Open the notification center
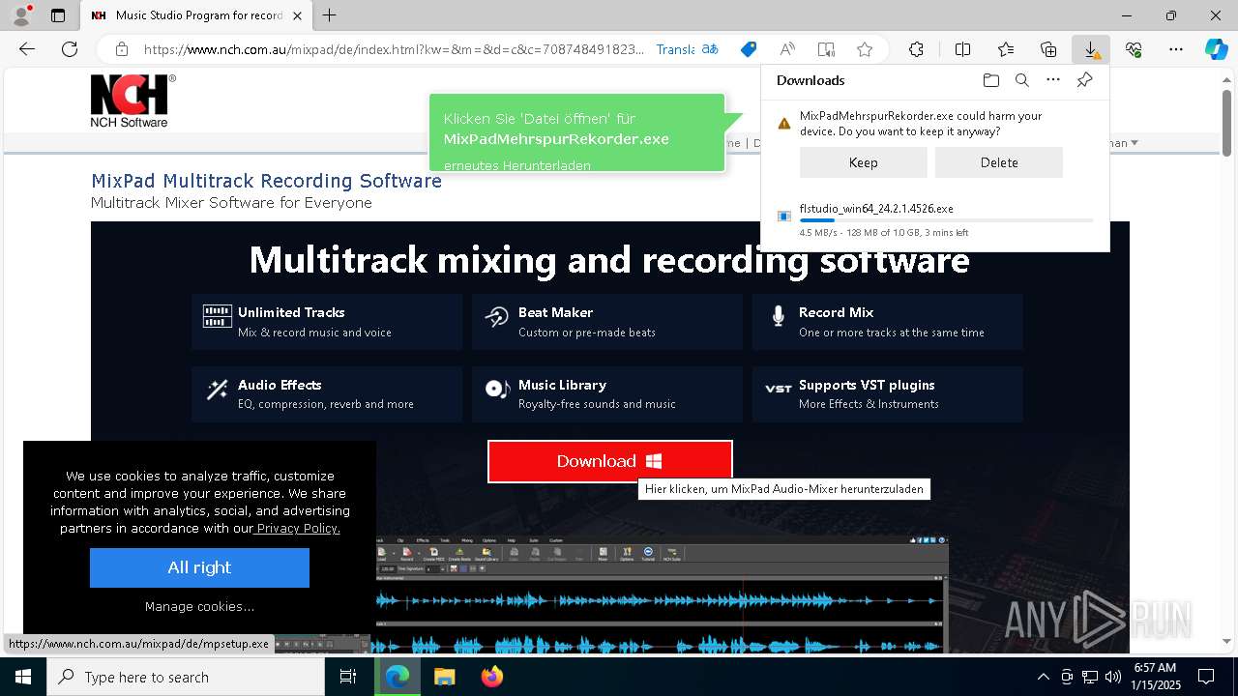 point(1206,677)
